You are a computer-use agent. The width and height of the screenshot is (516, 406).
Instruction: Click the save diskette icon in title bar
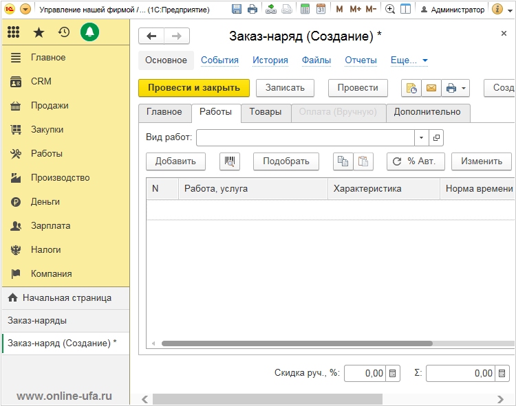click(x=237, y=10)
